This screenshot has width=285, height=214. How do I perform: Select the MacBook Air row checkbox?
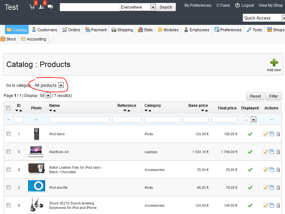pos(9,152)
